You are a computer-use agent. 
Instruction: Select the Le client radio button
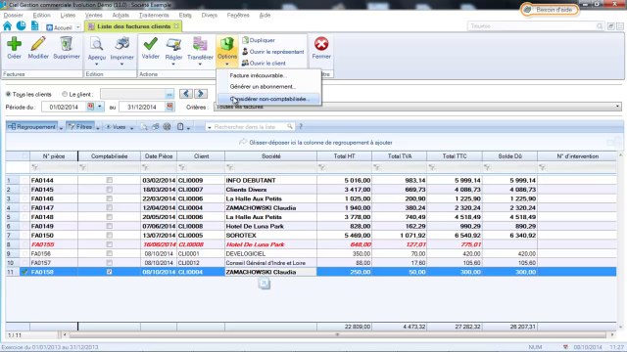point(65,94)
